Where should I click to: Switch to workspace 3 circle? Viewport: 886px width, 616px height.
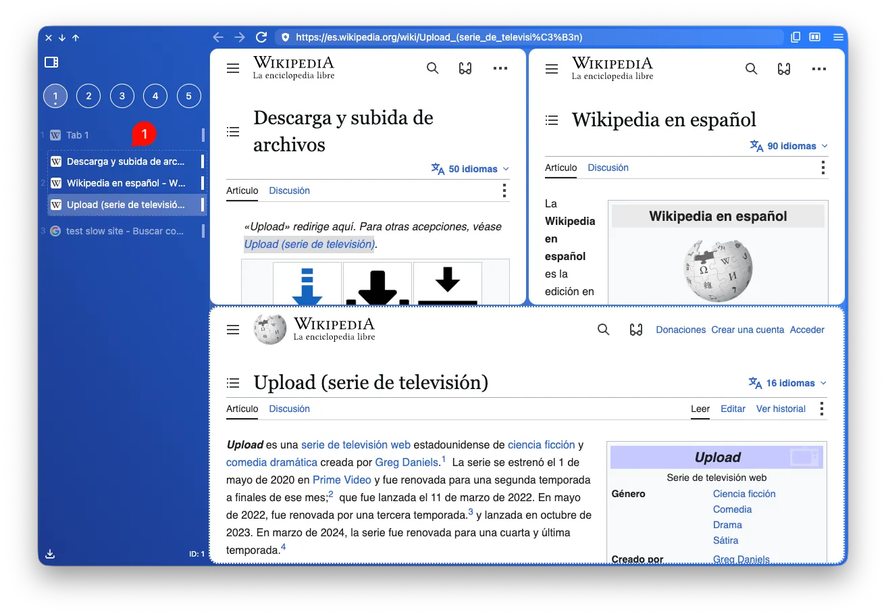pos(122,96)
